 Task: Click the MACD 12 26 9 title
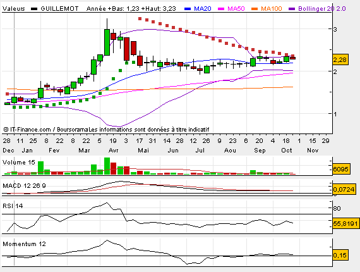tap(24, 185)
